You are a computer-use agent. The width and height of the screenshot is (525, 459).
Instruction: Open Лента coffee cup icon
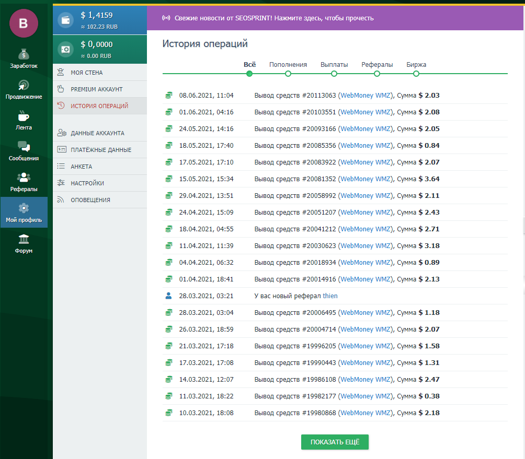click(24, 115)
